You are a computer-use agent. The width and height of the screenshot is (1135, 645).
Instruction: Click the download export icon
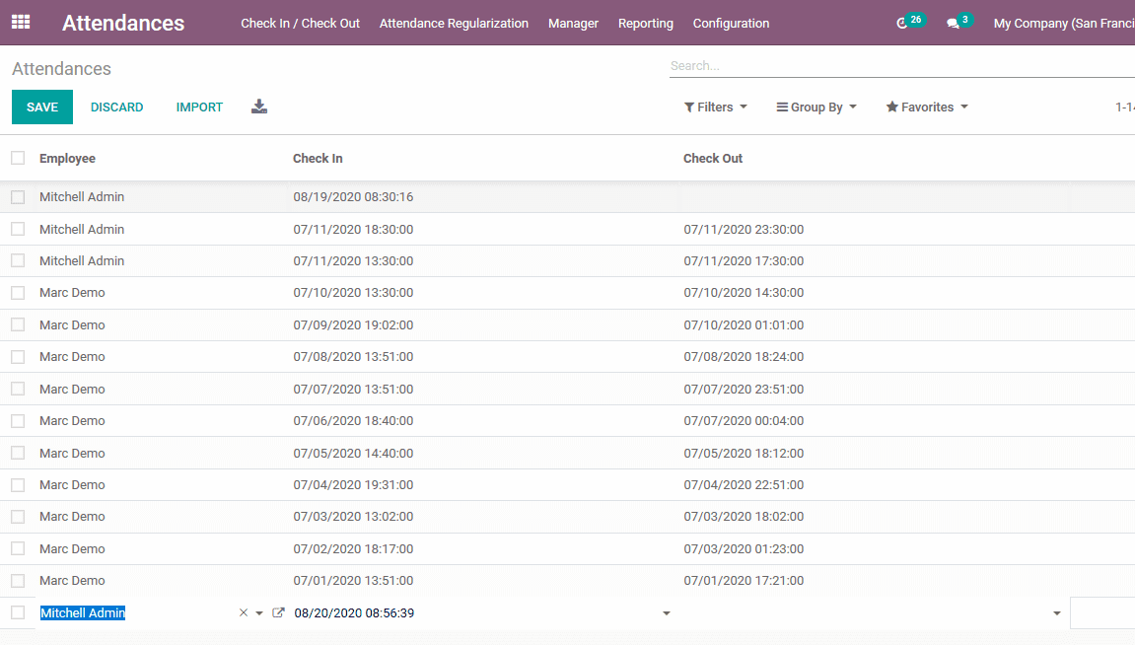click(x=259, y=107)
